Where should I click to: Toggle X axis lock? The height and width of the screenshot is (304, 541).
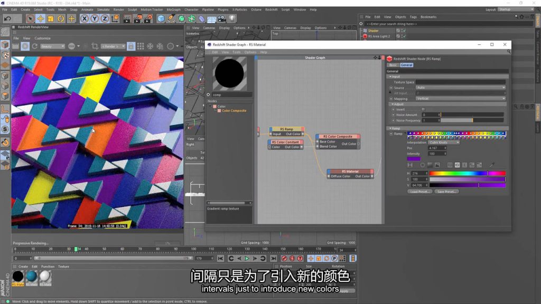(x=84, y=18)
